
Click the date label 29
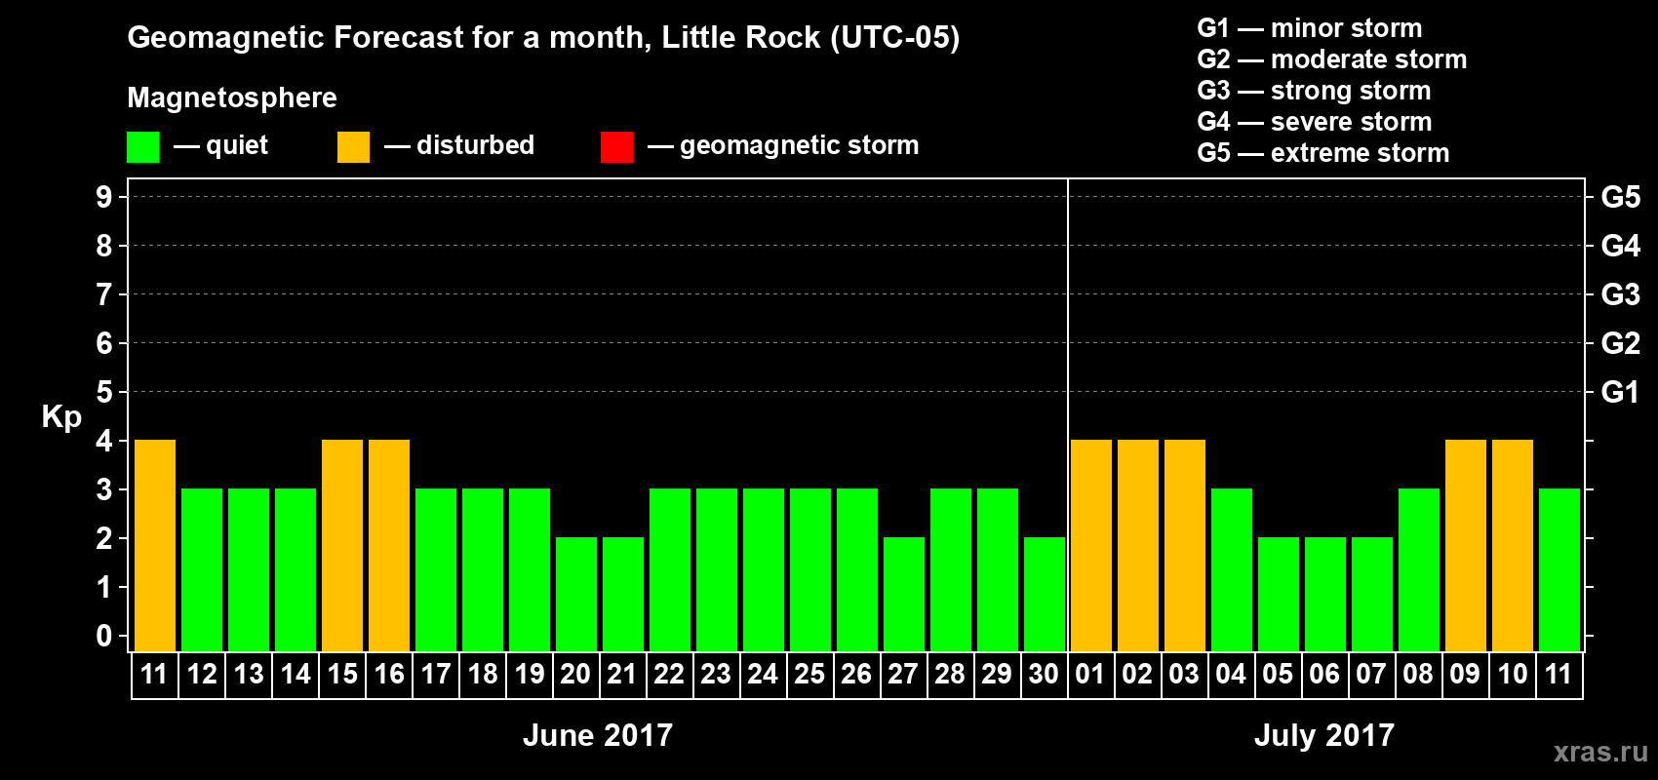(x=997, y=675)
